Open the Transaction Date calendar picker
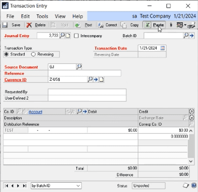 click(162, 48)
